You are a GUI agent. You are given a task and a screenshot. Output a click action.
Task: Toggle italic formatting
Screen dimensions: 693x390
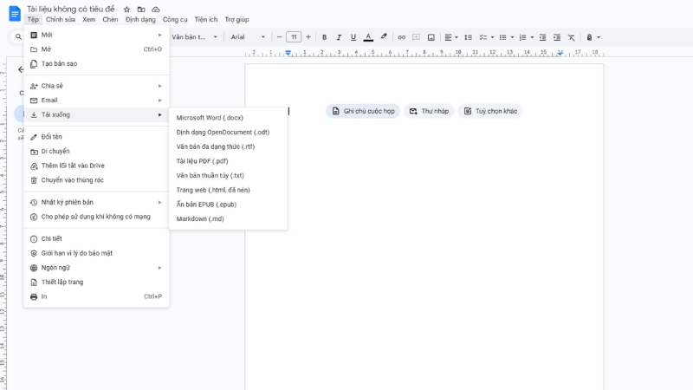point(339,37)
